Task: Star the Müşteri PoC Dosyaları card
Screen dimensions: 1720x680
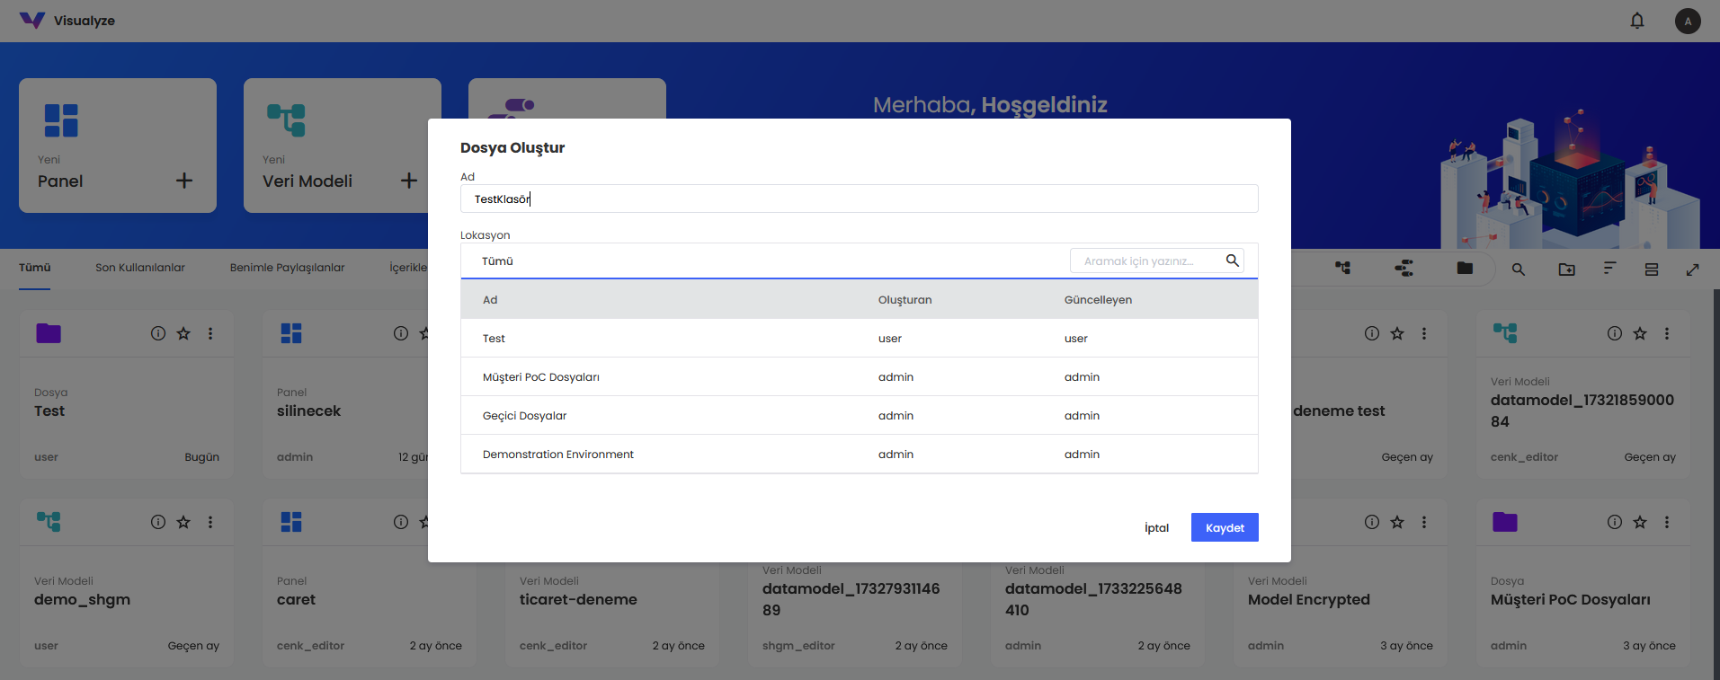Action: click(x=1640, y=522)
